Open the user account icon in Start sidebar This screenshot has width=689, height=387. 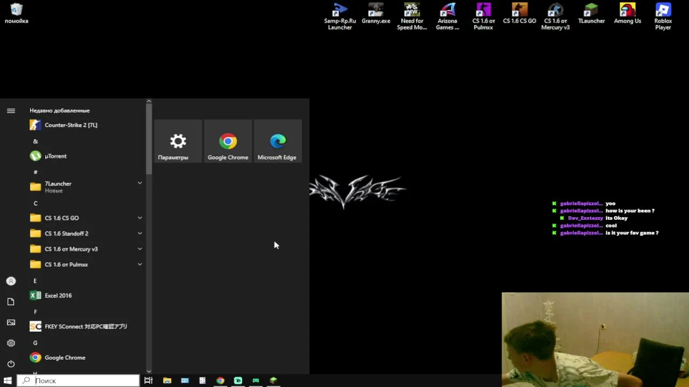tap(11, 281)
